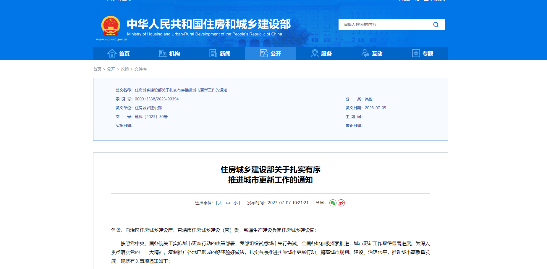Click the icon beside 互动
Viewport: 547px width, 269px height.
tap(365, 53)
